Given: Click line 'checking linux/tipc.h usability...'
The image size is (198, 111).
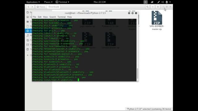Looking at the screenshot, I should pos(54,80).
